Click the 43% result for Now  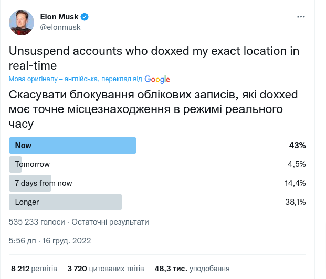pyautogui.click(x=297, y=146)
